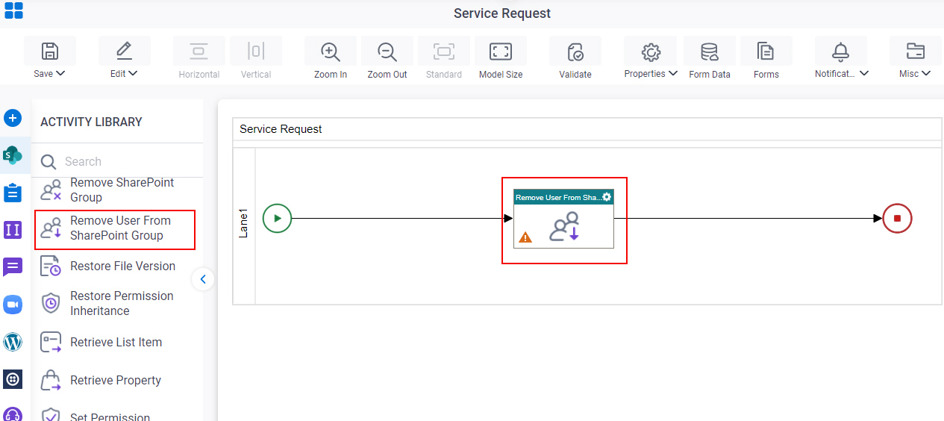
Task: Validate the process model
Action: tap(575, 52)
